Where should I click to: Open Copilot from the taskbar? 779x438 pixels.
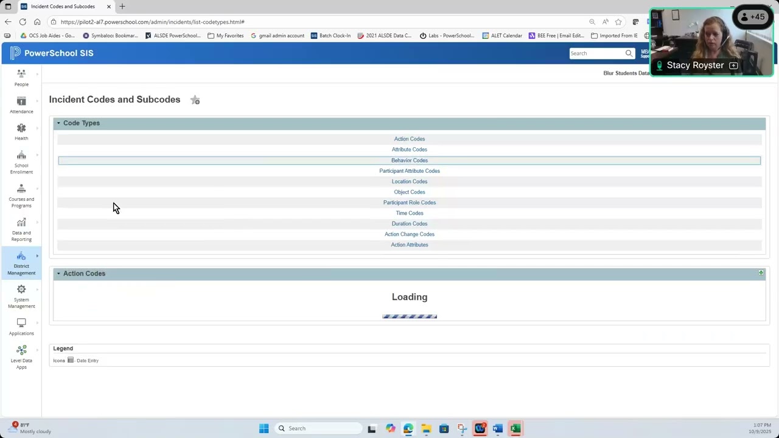tap(390, 428)
